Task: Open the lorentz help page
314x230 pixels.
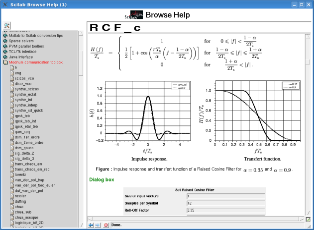Action: 20,175
